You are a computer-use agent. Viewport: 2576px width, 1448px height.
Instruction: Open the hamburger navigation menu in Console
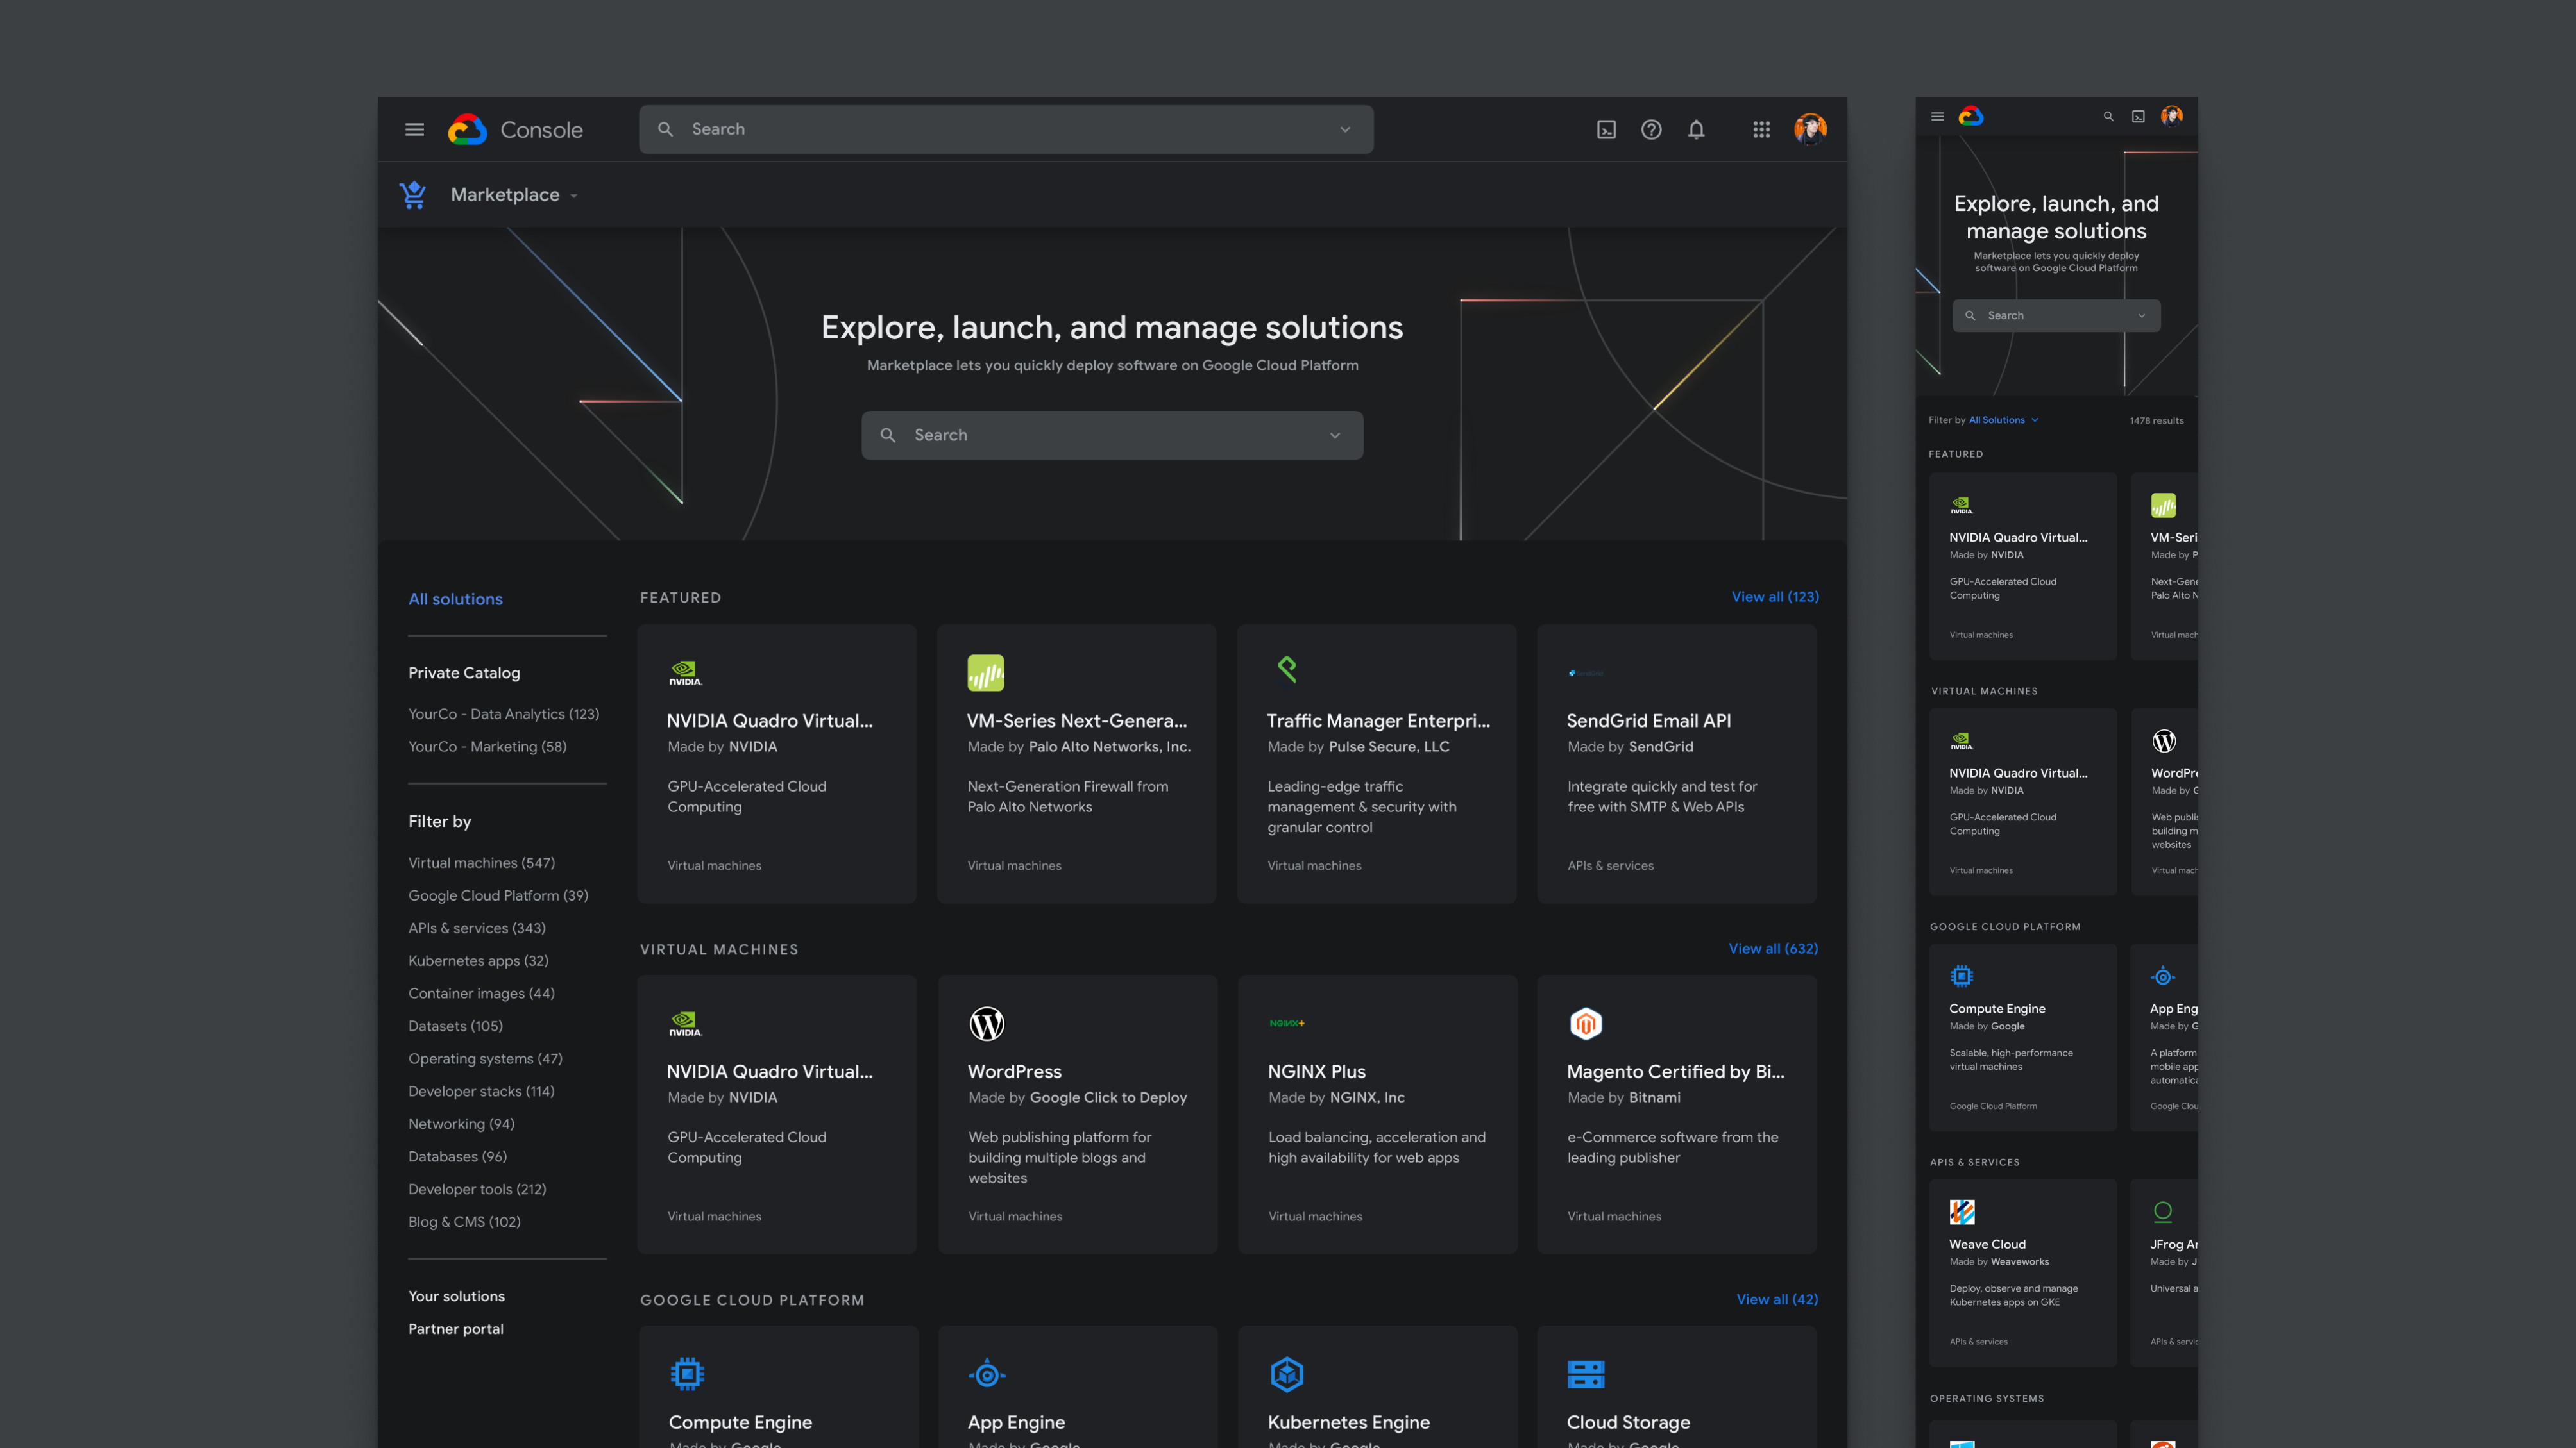[x=414, y=130]
